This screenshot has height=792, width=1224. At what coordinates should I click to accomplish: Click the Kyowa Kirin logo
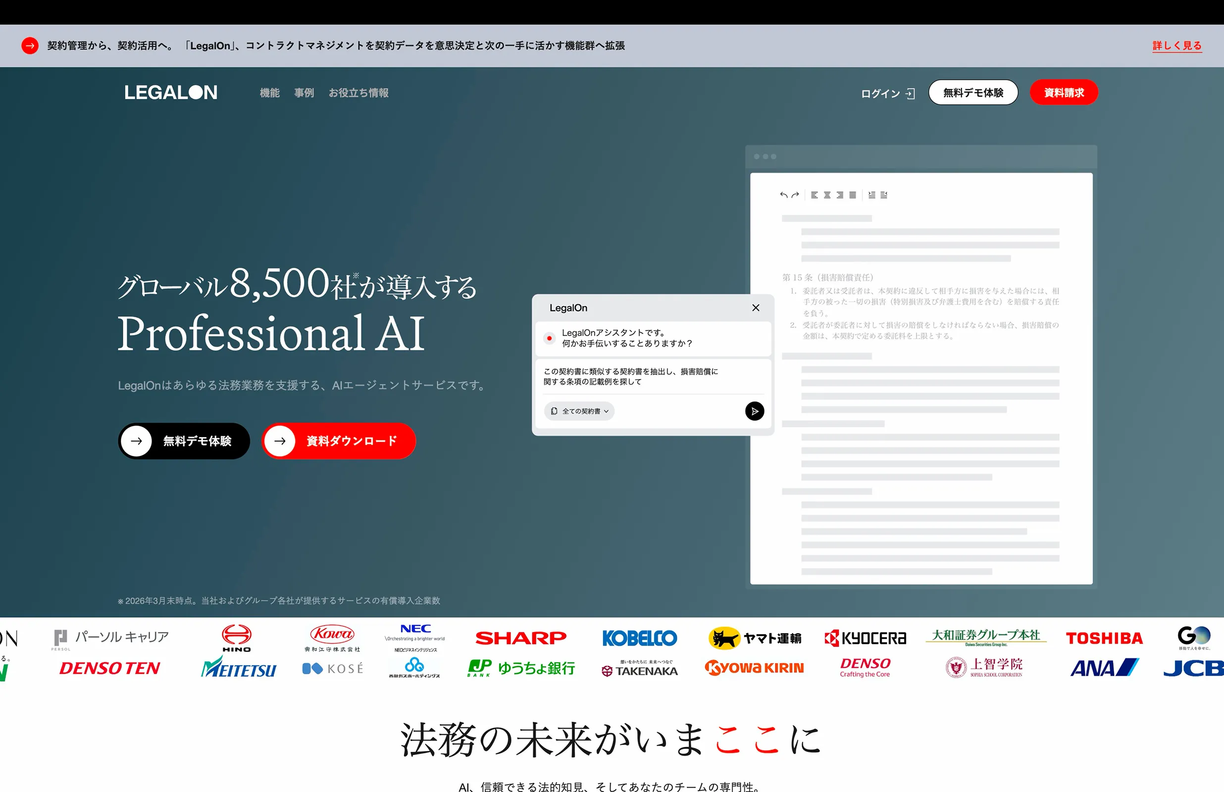tap(754, 668)
